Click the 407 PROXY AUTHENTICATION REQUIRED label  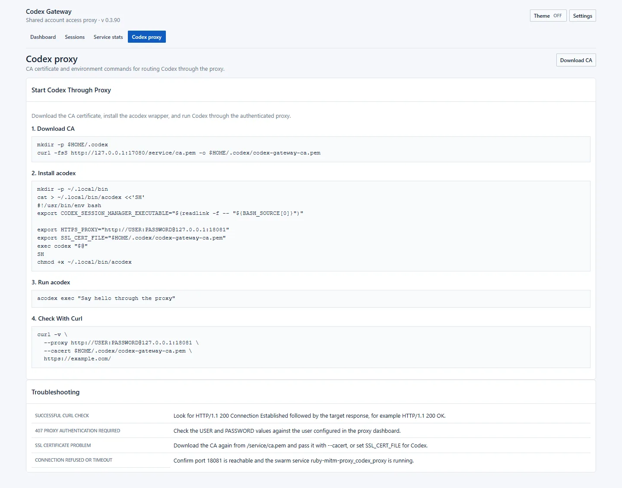[77, 431]
